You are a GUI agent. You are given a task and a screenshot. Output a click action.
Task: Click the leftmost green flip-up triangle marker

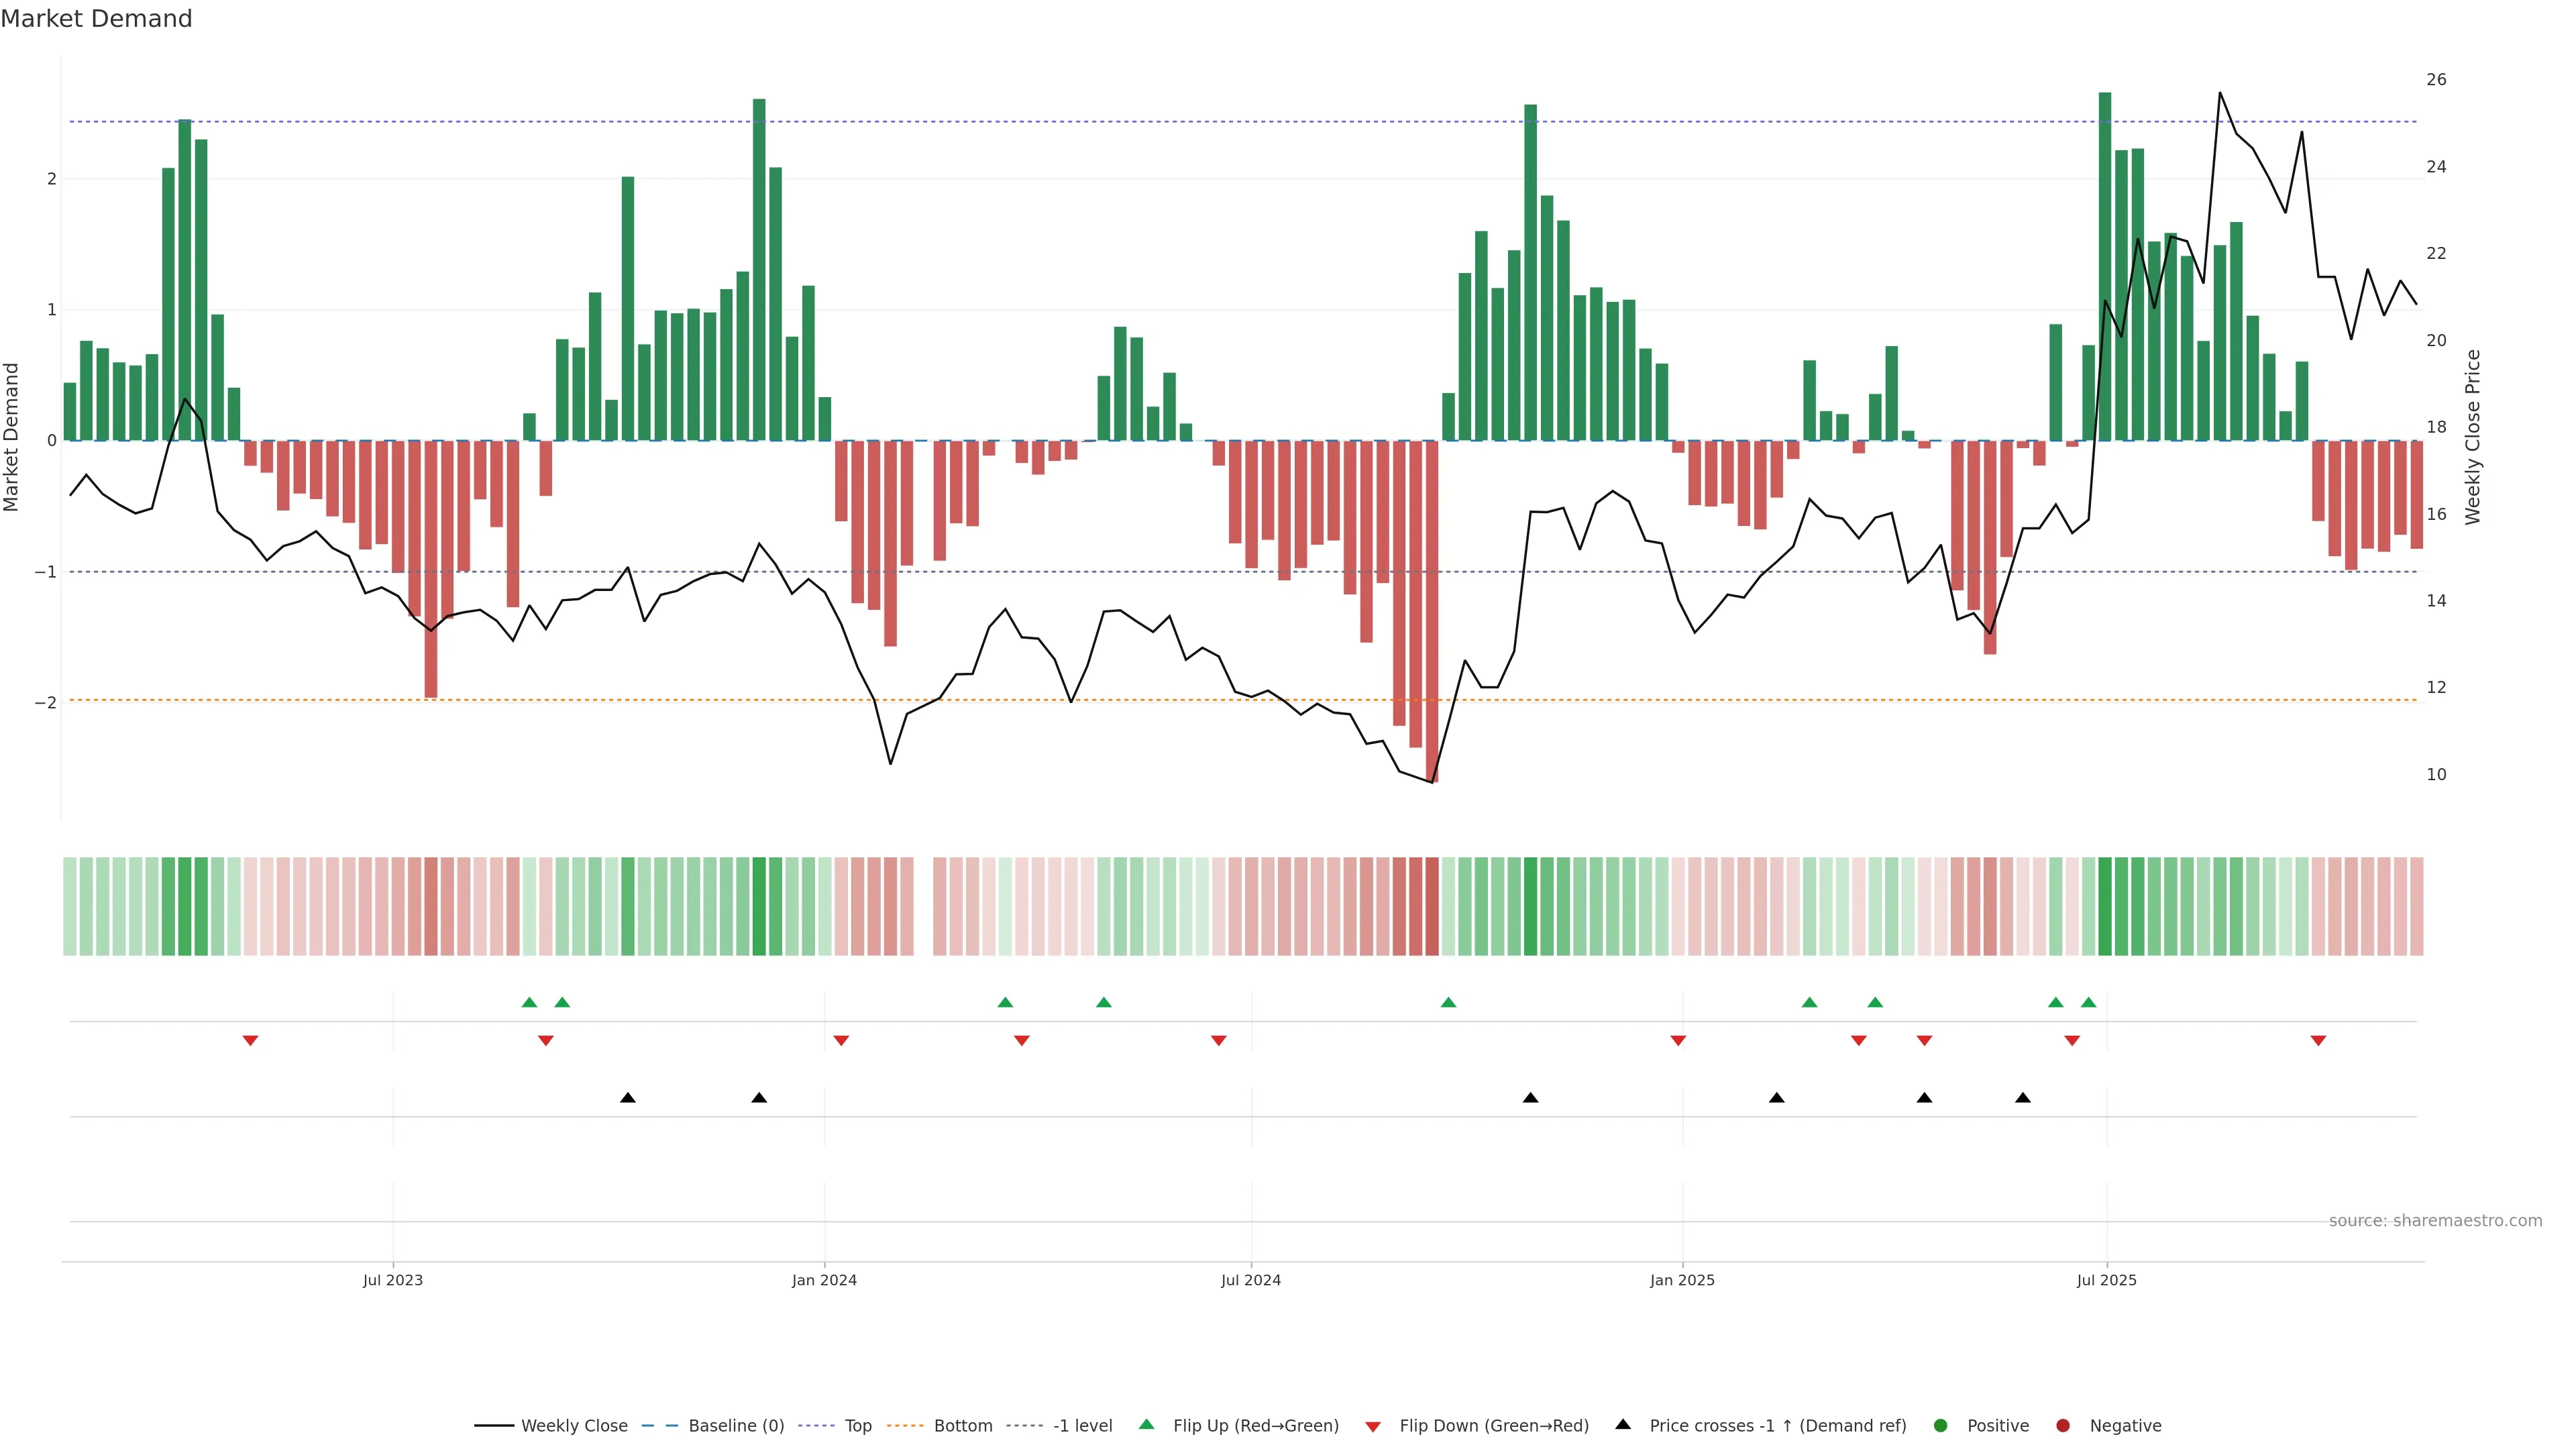point(530,1003)
